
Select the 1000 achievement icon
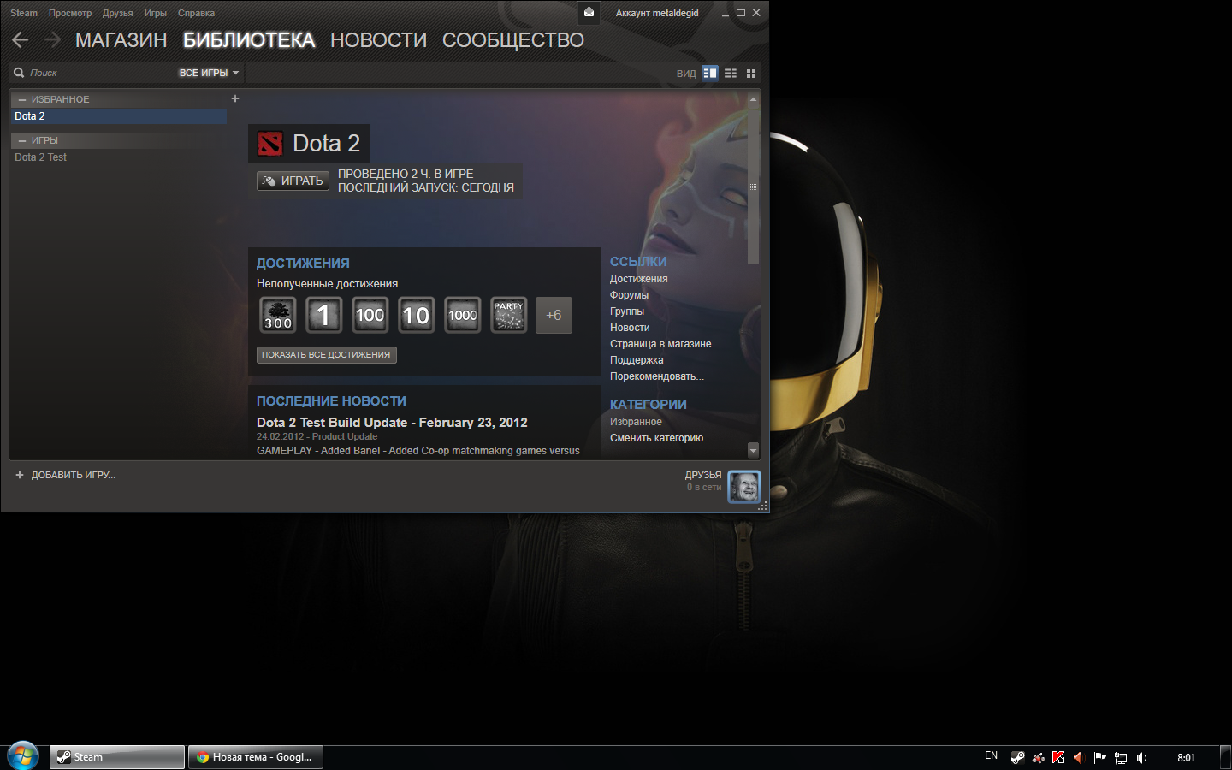tap(463, 315)
